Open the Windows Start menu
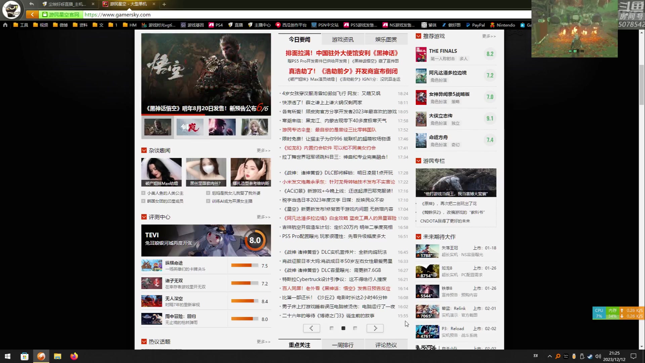Screen dimensions: 645x363 pyautogui.click(x=7, y=356)
